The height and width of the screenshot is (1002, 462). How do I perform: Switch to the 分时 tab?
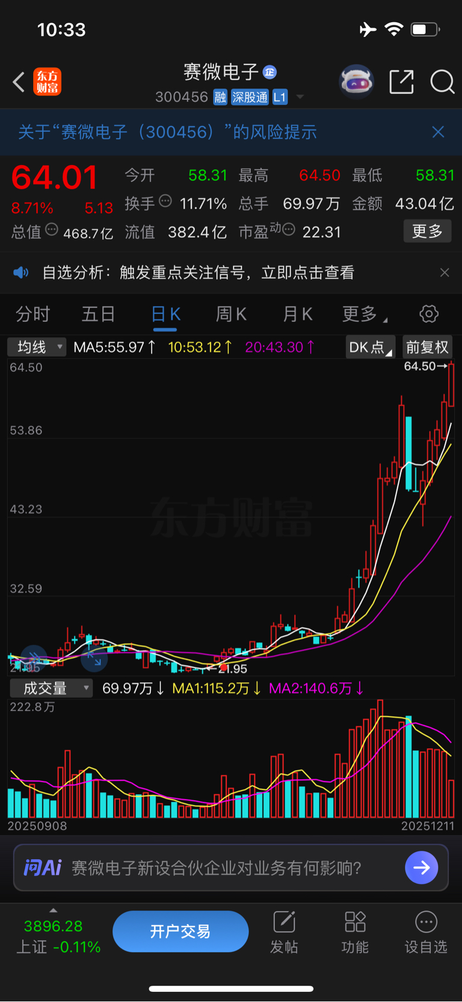click(33, 314)
